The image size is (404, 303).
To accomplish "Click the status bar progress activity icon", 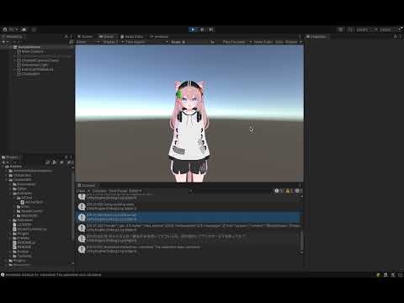I will [401, 275].
